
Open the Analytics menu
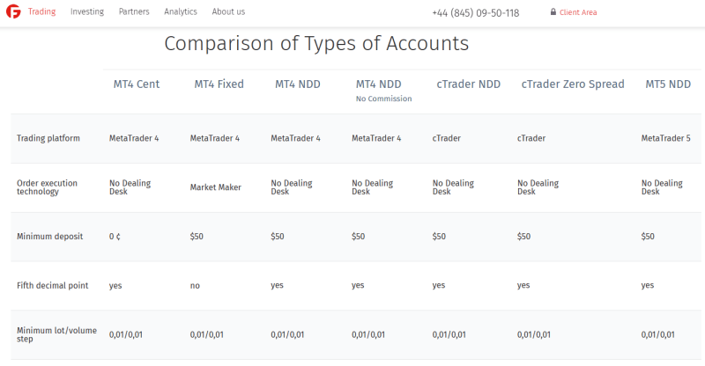click(181, 11)
